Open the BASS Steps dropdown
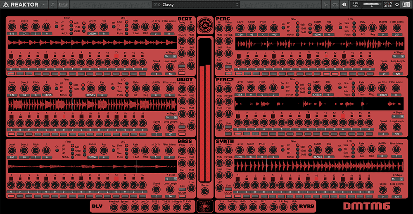Screen dimensions: 413x214 [171, 179]
